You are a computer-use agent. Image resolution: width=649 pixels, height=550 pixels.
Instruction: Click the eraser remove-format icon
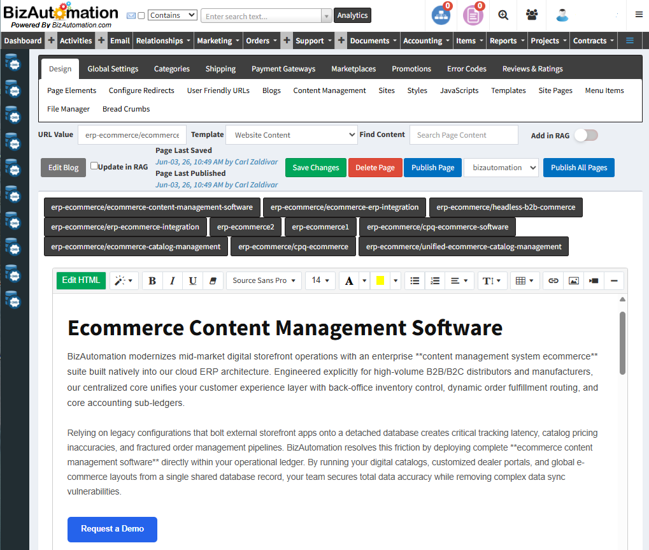(213, 281)
